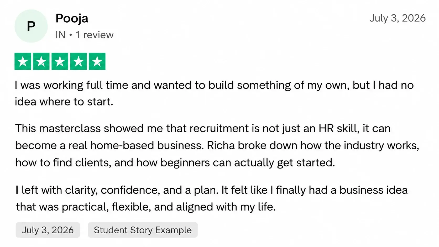Viewport: 439px width, 247px height.
Task: Click the round P avatar
Action: tap(31, 26)
